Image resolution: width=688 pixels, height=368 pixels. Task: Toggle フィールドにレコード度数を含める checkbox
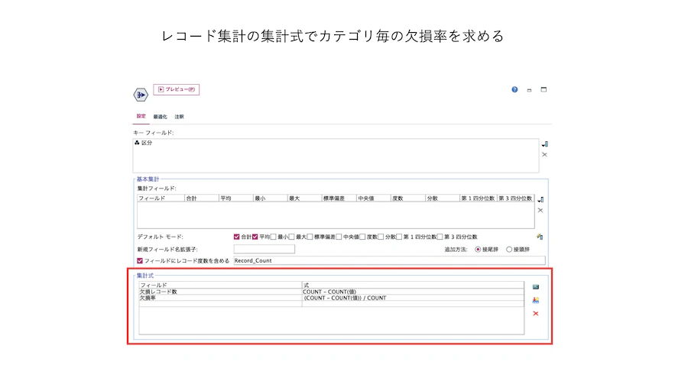pyautogui.click(x=140, y=260)
